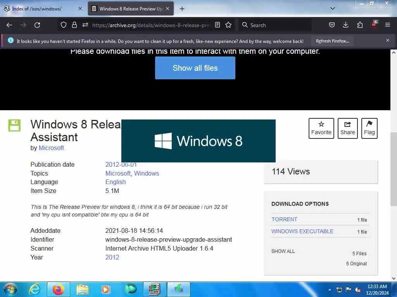
Task: Open the WINDOWS EXECUTABLE download link
Action: tap(302, 231)
